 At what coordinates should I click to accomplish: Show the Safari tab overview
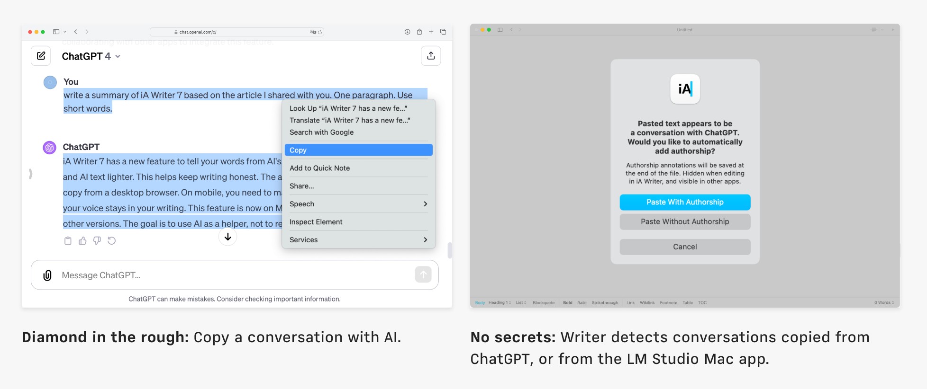(x=443, y=32)
